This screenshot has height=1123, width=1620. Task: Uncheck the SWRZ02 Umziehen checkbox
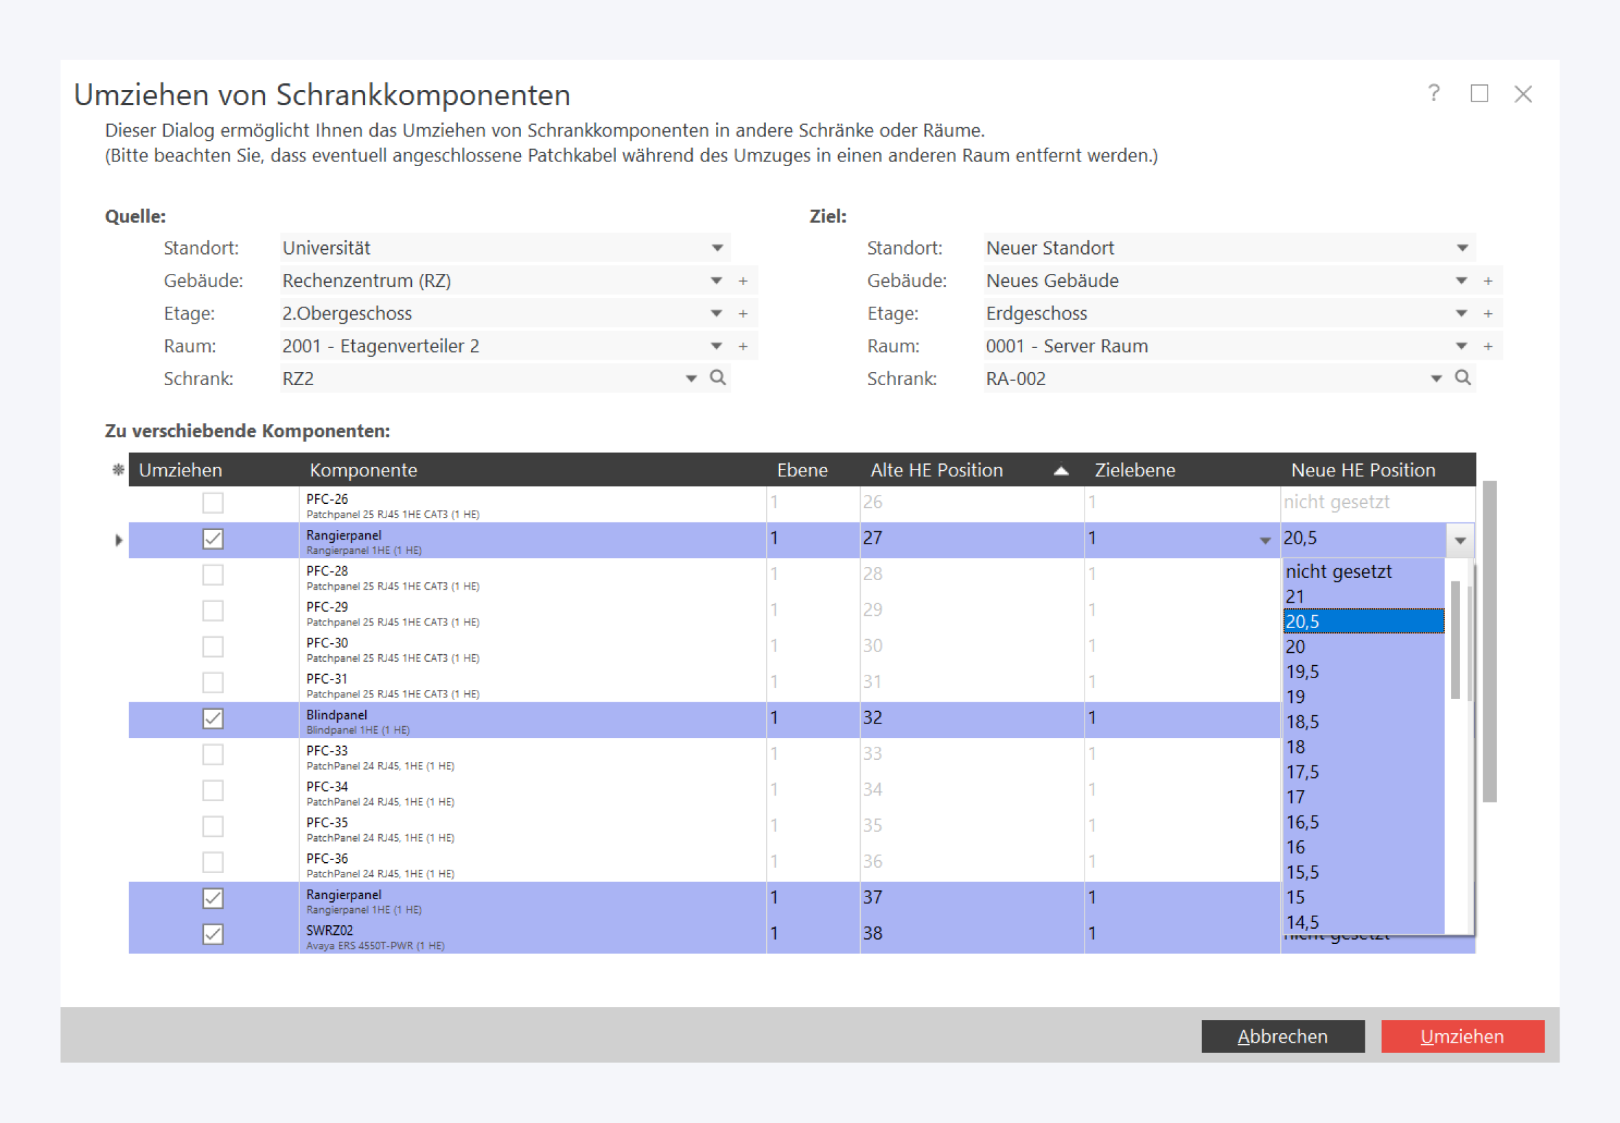coord(212,934)
